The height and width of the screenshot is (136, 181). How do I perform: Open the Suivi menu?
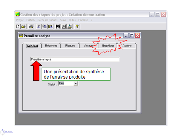click(x=63, y=20)
